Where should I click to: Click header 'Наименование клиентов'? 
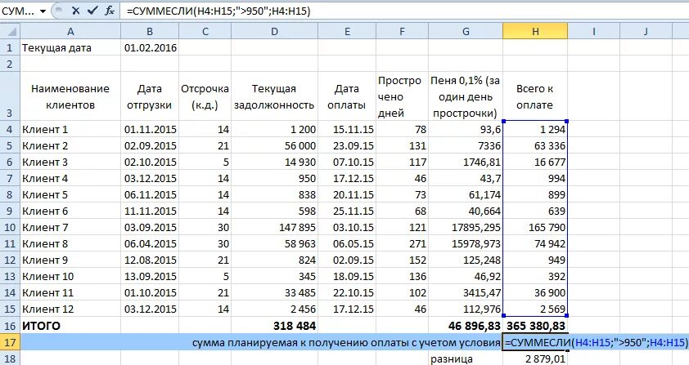point(70,96)
